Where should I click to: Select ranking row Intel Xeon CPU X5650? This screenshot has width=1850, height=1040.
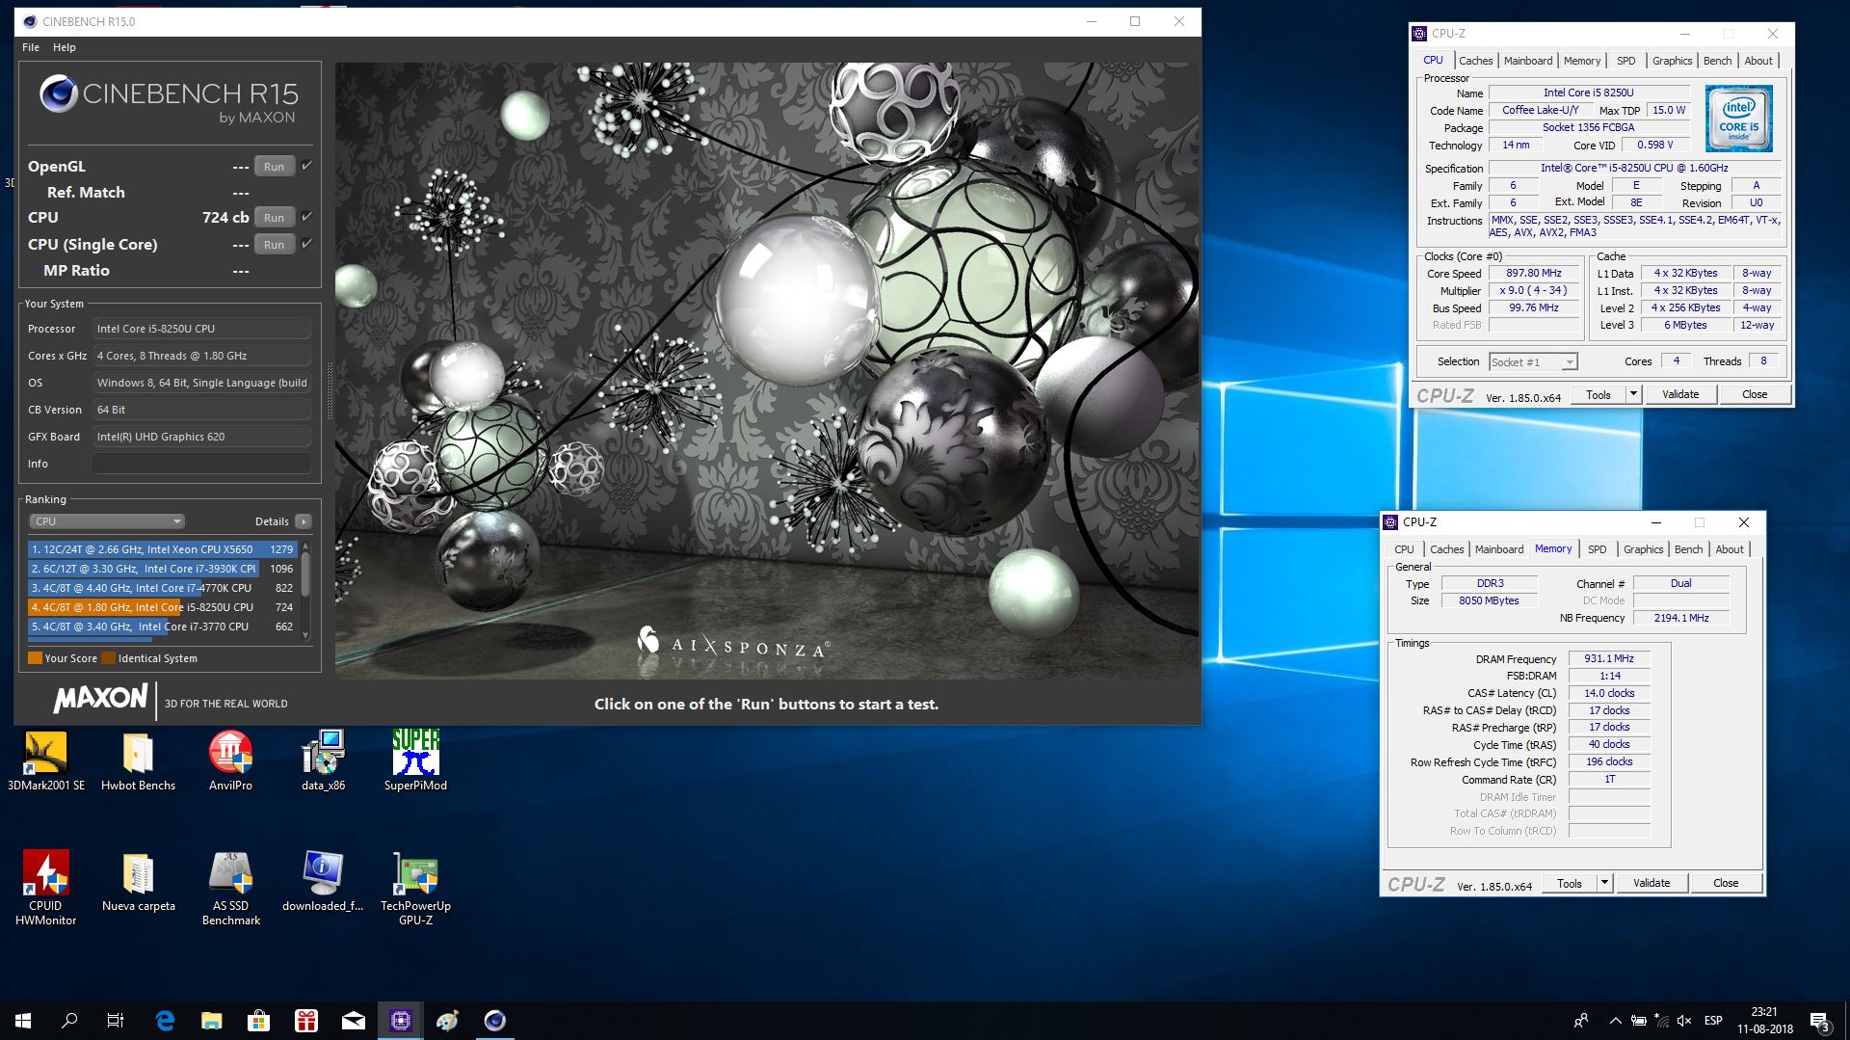pyautogui.click(x=162, y=549)
